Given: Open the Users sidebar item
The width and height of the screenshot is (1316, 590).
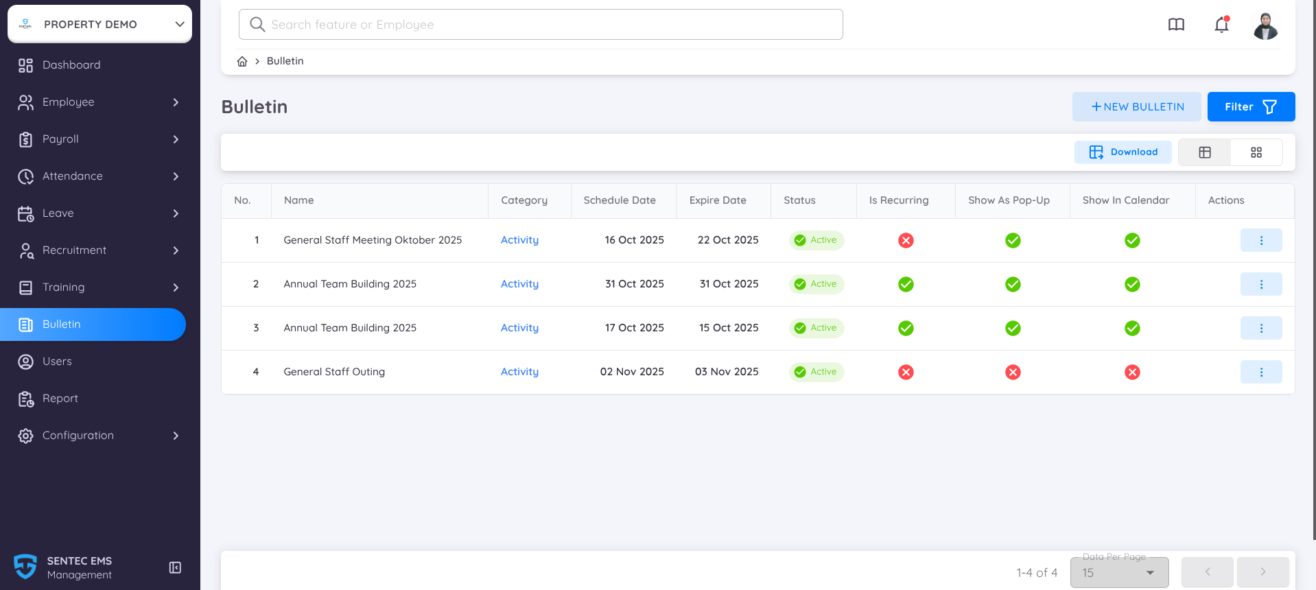Looking at the screenshot, I should click(x=57, y=362).
